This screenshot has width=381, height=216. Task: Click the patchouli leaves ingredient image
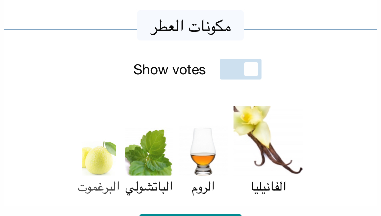point(149,152)
